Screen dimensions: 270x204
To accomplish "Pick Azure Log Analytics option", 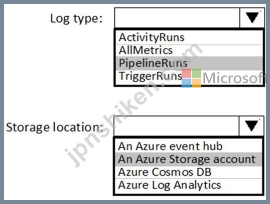I will 189,185.
